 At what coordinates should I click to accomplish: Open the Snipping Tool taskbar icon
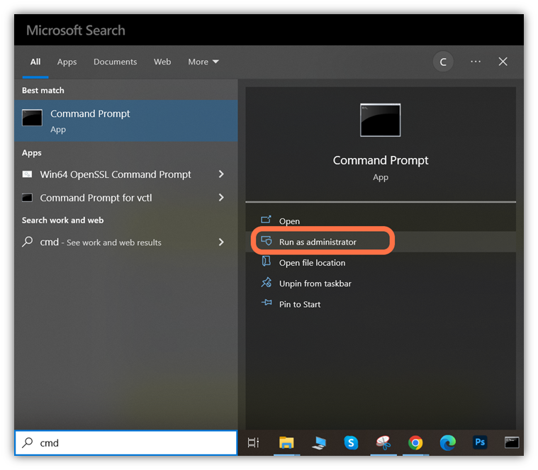[383, 442]
